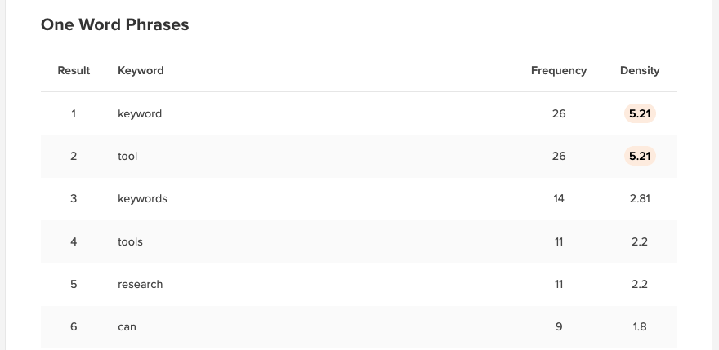Select the 'keywords' keyword cell

point(143,199)
